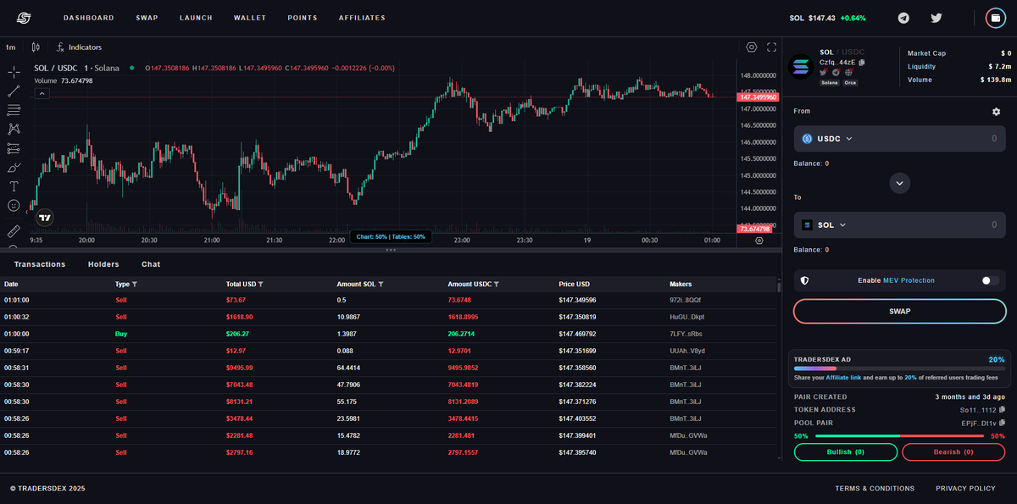Click the Orca tag under the pair
Viewport: 1017px width, 504px height.
(x=851, y=82)
